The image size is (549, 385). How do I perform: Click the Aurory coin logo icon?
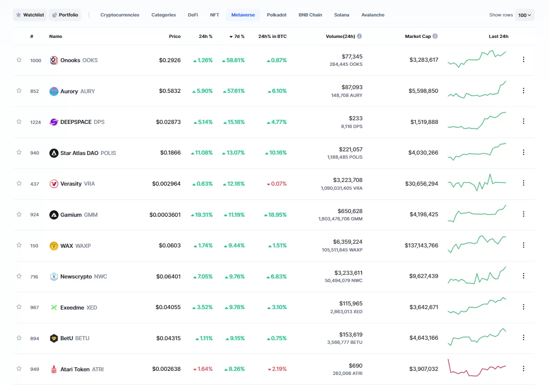click(x=54, y=91)
